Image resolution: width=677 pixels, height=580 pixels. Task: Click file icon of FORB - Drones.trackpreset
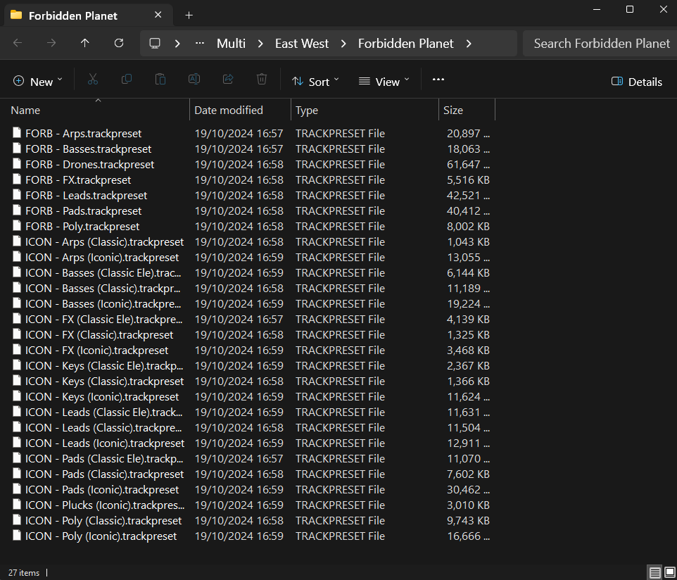click(x=17, y=164)
